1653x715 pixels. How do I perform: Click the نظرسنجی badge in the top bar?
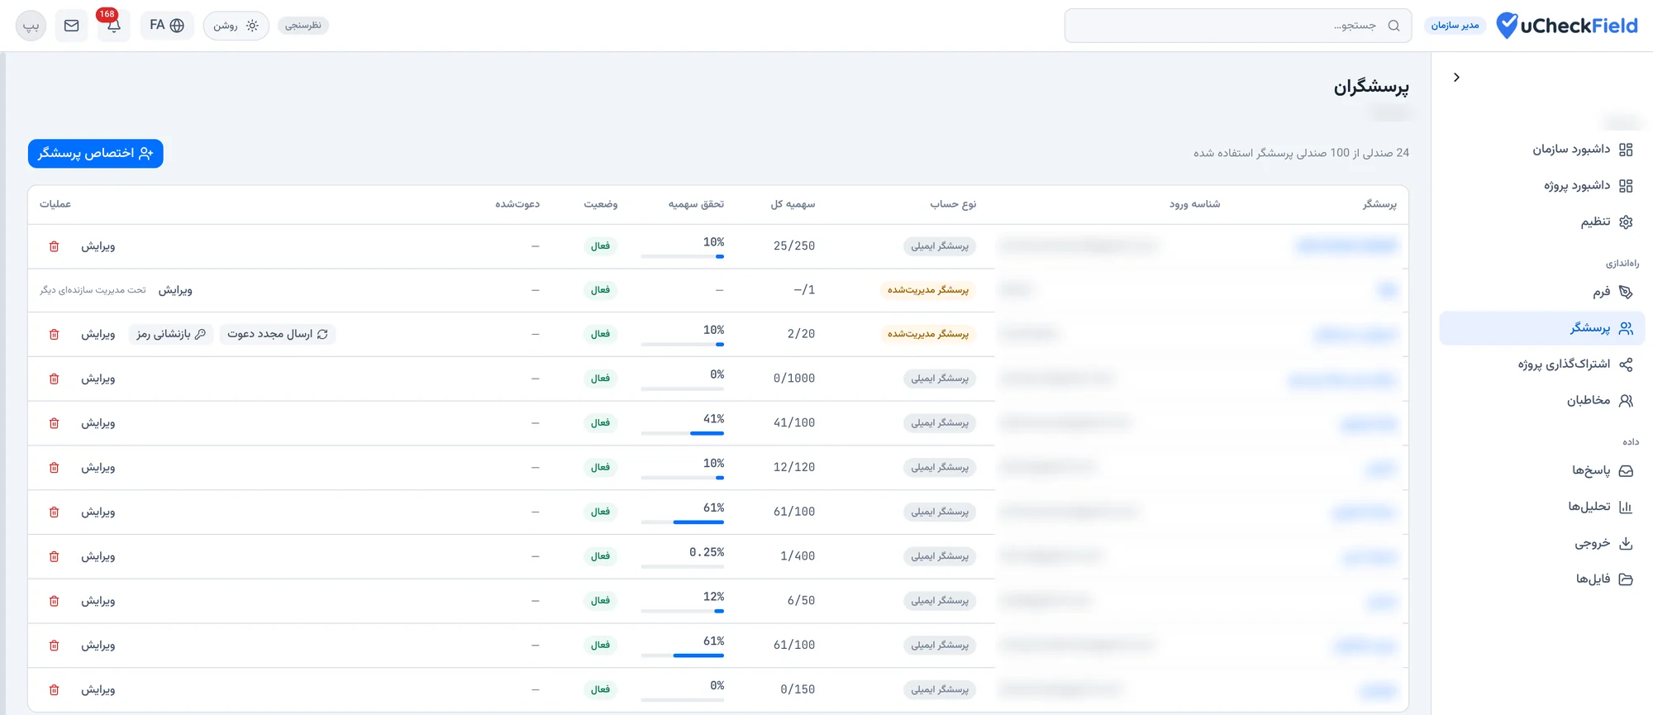303,26
